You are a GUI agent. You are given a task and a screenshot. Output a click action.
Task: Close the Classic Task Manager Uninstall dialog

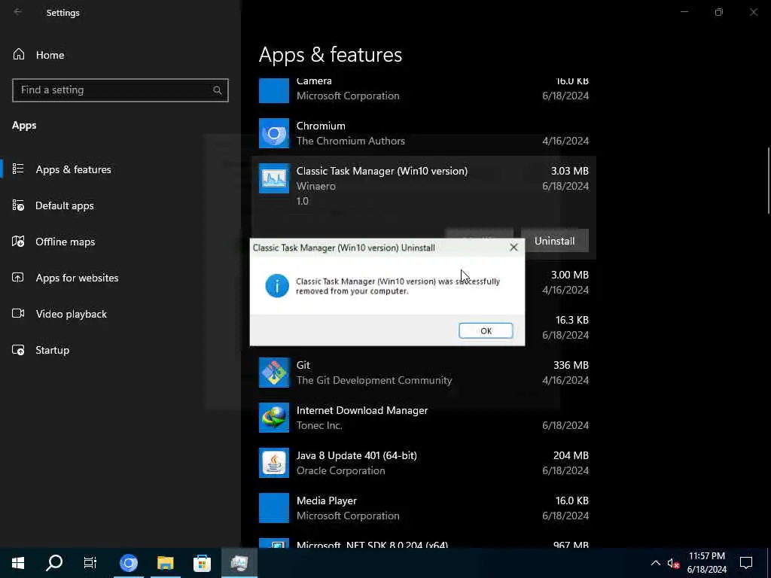pos(513,247)
